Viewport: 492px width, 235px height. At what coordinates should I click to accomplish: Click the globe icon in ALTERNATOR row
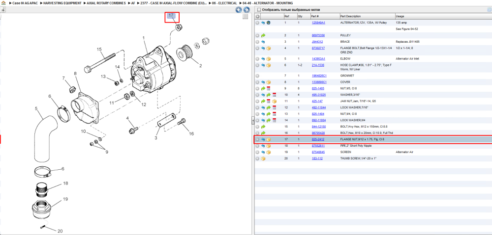(268, 23)
